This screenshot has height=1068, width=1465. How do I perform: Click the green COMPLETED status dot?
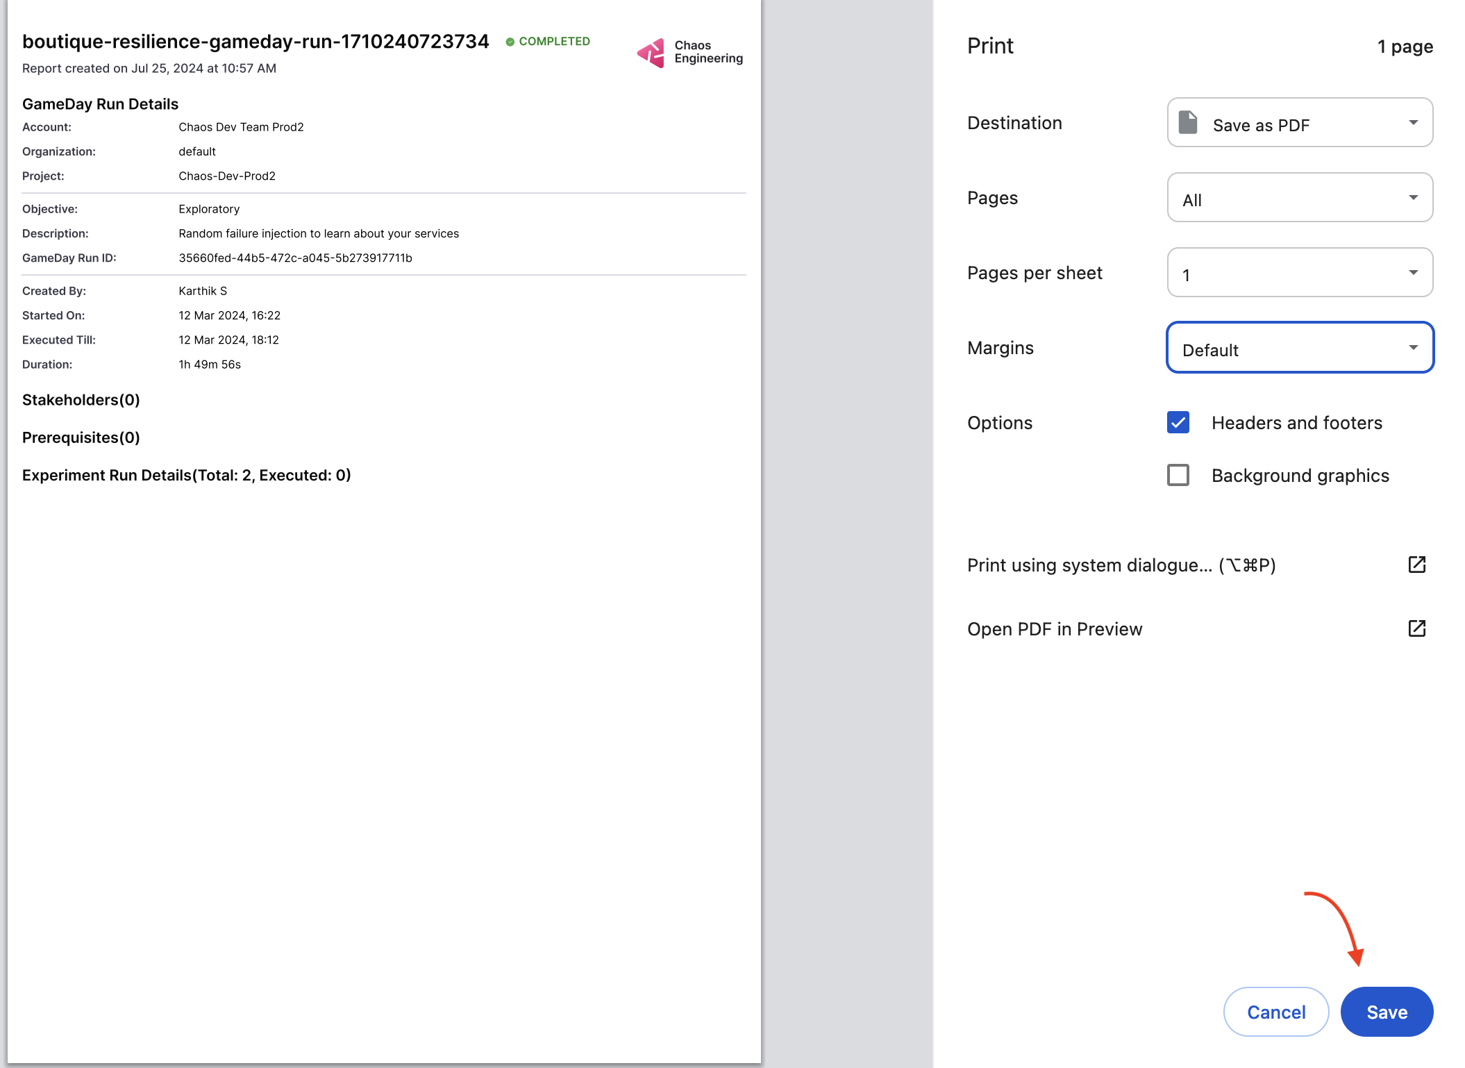[x=510, y=42]
